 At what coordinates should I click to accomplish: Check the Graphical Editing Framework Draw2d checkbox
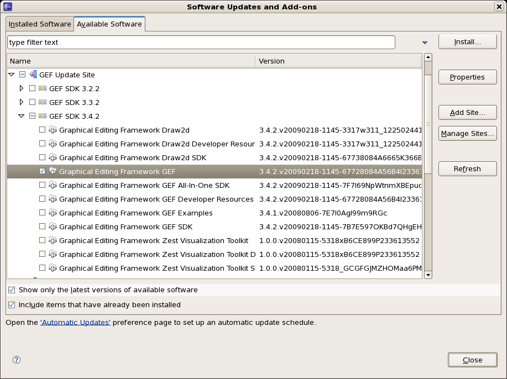coord(43,130)
